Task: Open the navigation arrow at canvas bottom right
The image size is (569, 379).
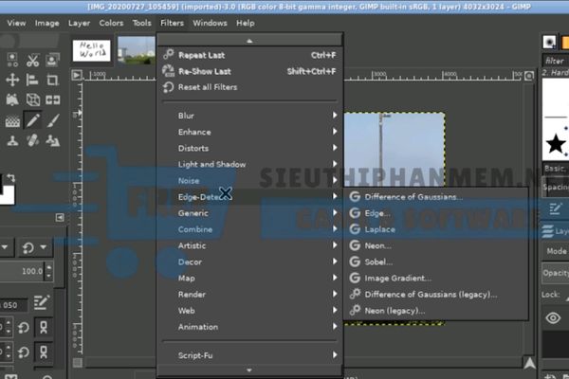Action: click(529, 363)
